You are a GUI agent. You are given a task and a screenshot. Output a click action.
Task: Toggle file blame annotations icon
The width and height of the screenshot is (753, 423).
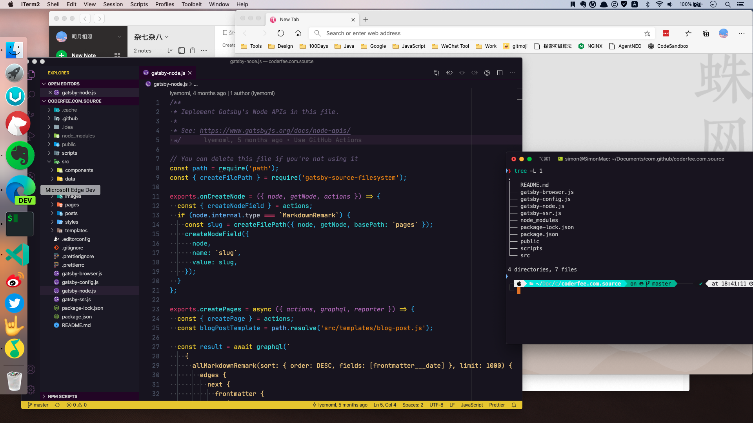coord(487,73)
